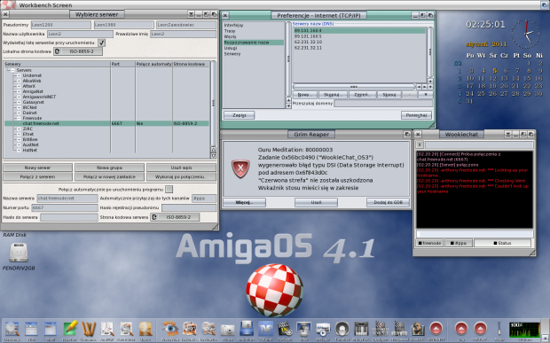The image size is (550, 343).
Task: Click the 'Połącz z serwerem' button
Action: (37, 176)
